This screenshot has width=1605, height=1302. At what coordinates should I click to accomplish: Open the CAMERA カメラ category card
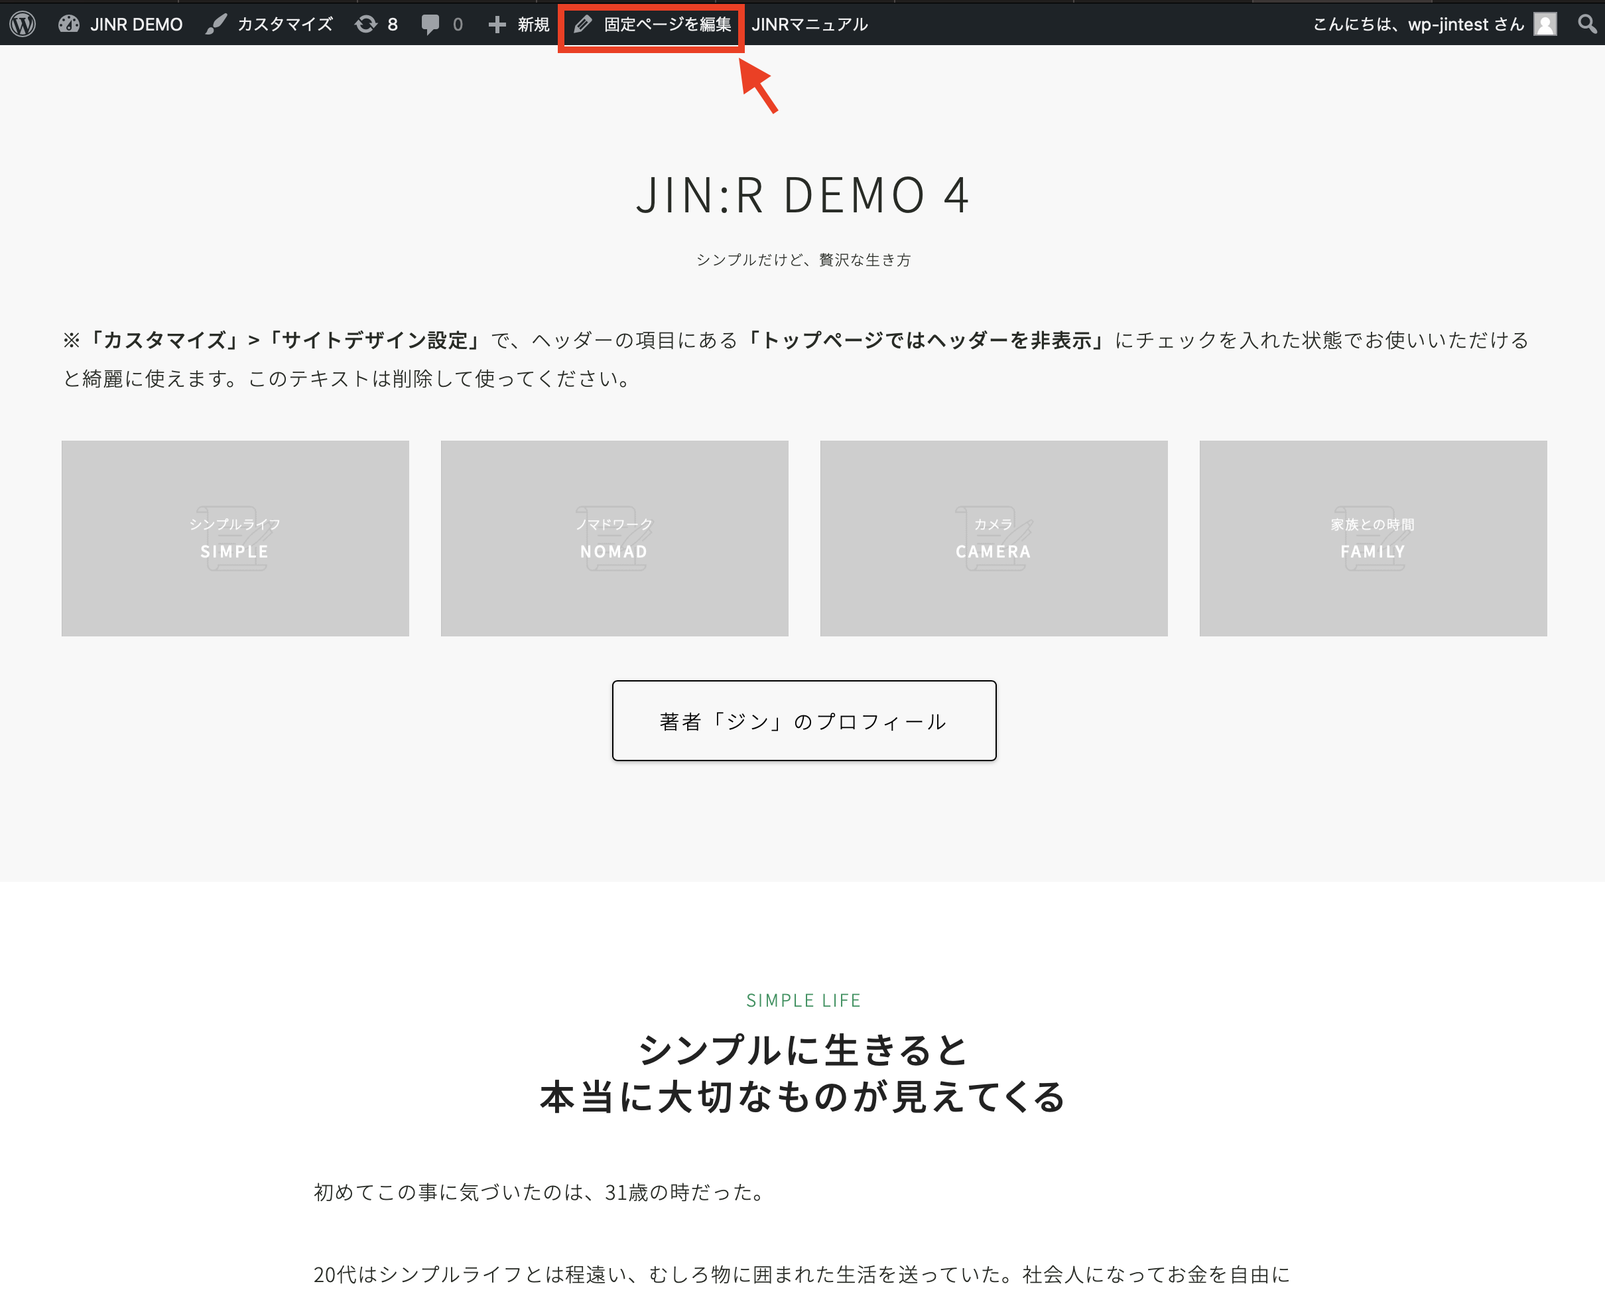coord(994,538)
